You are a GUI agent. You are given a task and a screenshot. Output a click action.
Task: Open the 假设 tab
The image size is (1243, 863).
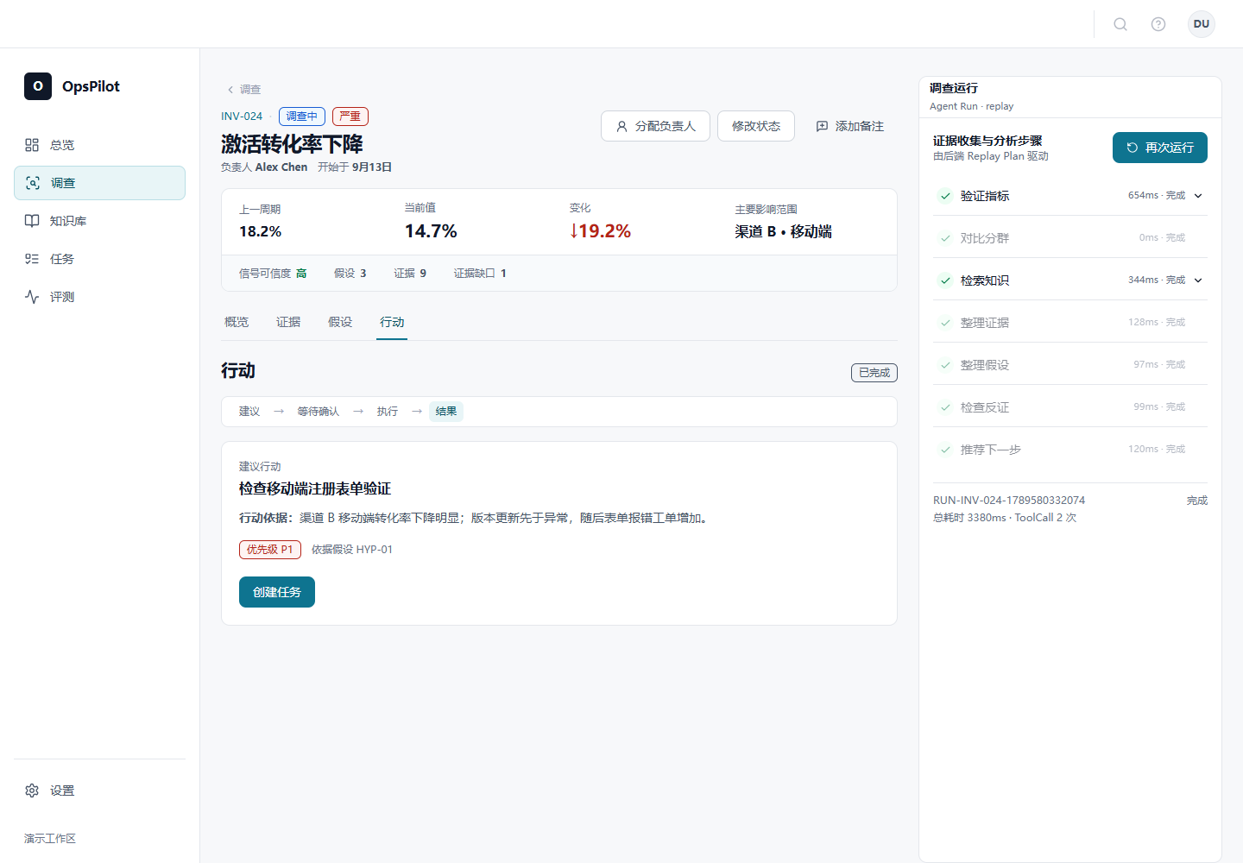coord(340,322)
